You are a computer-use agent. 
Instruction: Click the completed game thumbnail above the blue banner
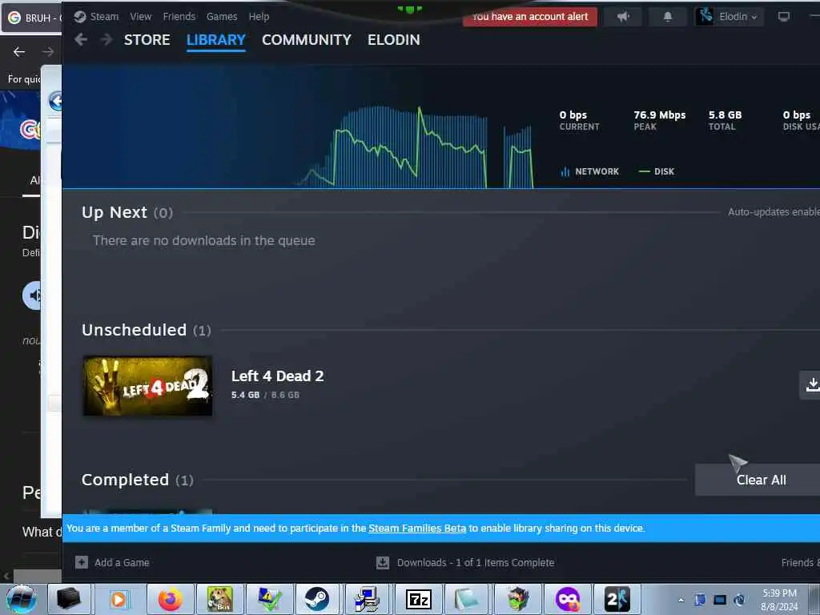(x=147, y=511)
